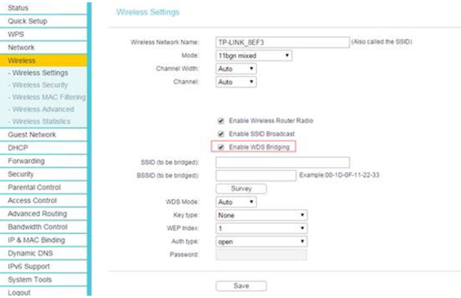Open the Channel dropdown
461x298 pixels.
click(236, 82)
